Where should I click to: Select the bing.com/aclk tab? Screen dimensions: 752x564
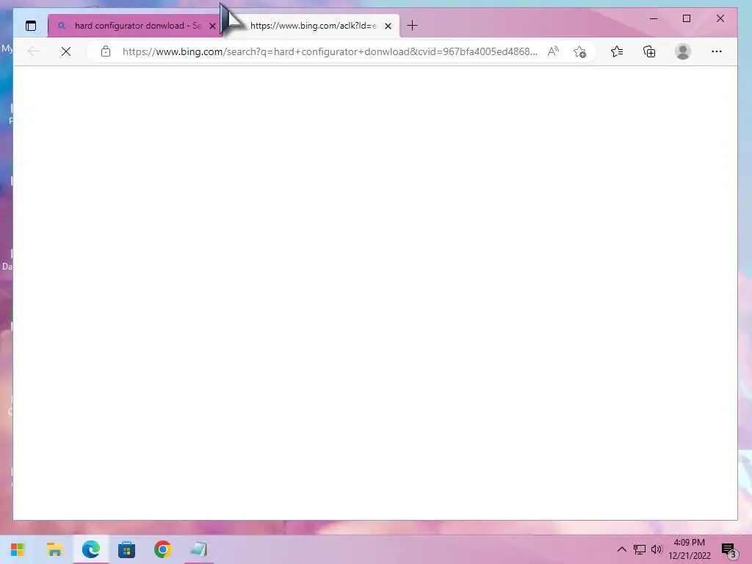pyautogui.click(x=313, y=26)
